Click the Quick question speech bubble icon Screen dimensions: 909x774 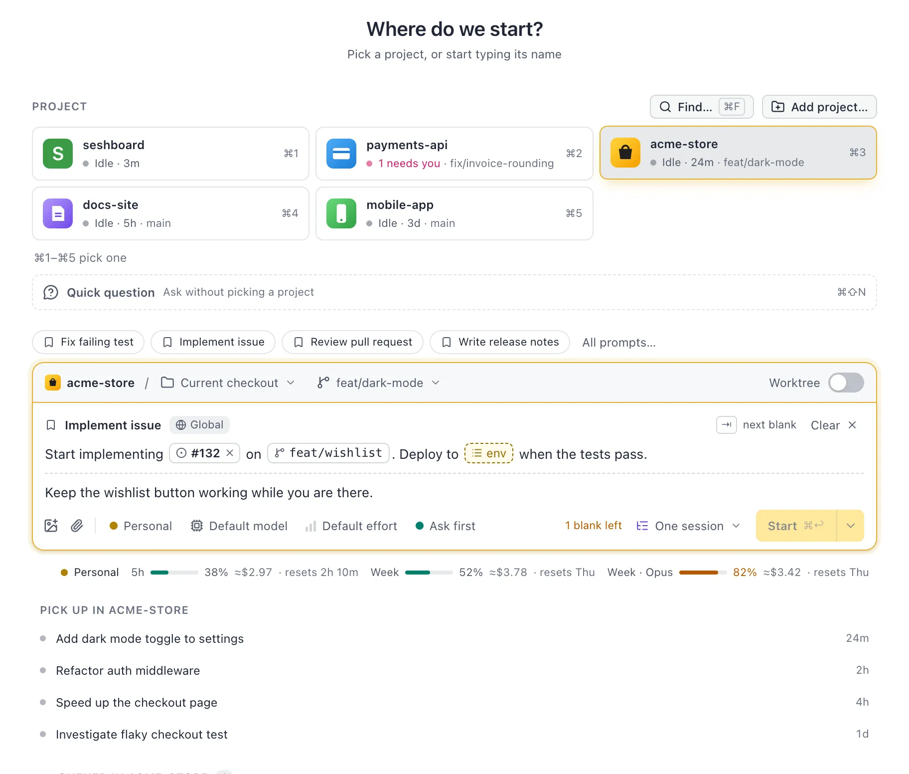tap(51, 292)
